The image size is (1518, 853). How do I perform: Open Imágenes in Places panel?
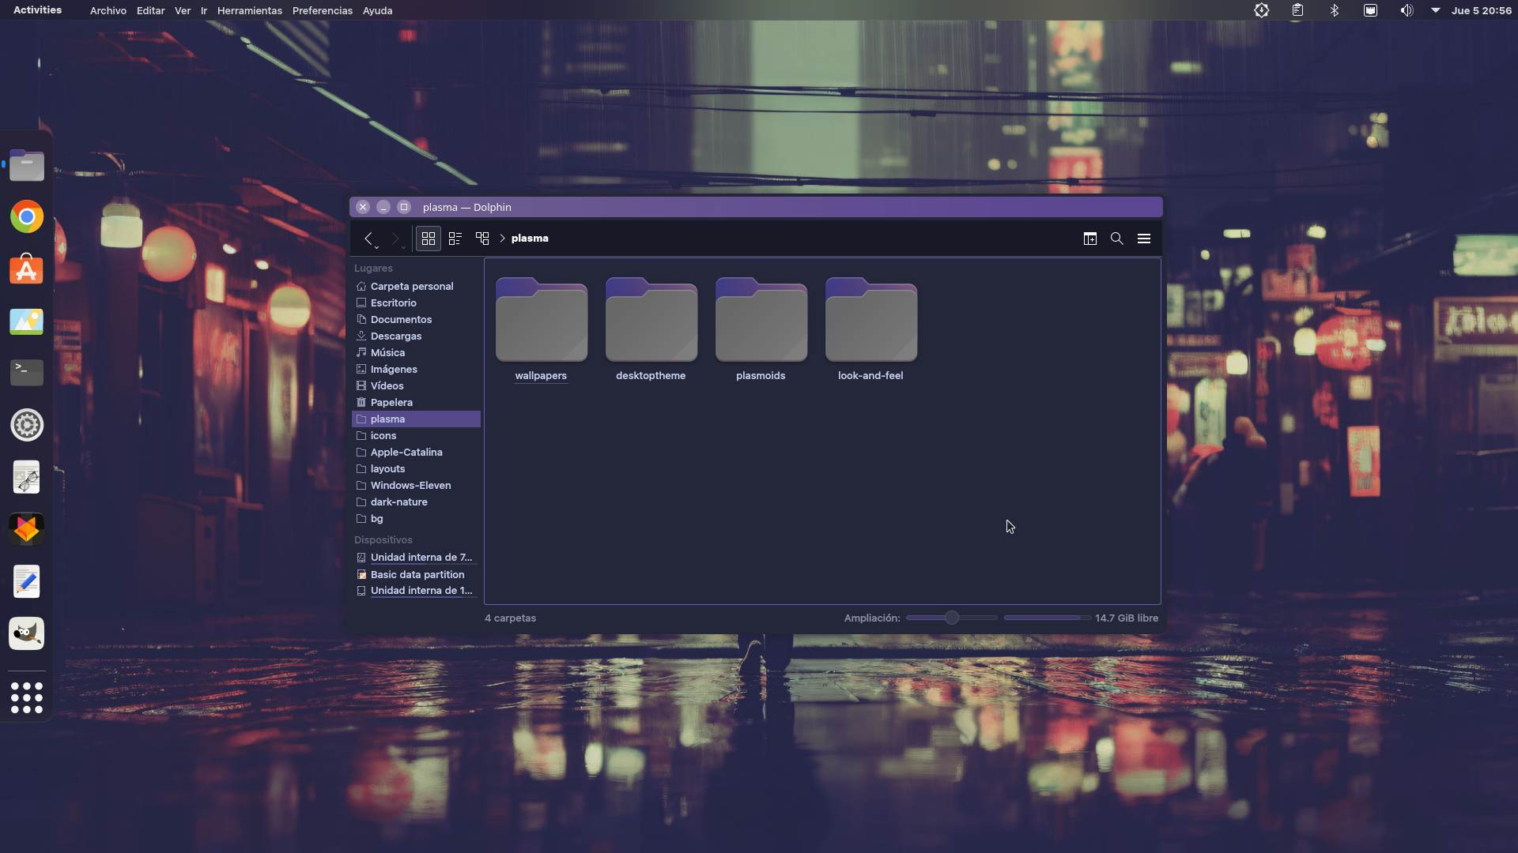416,370
